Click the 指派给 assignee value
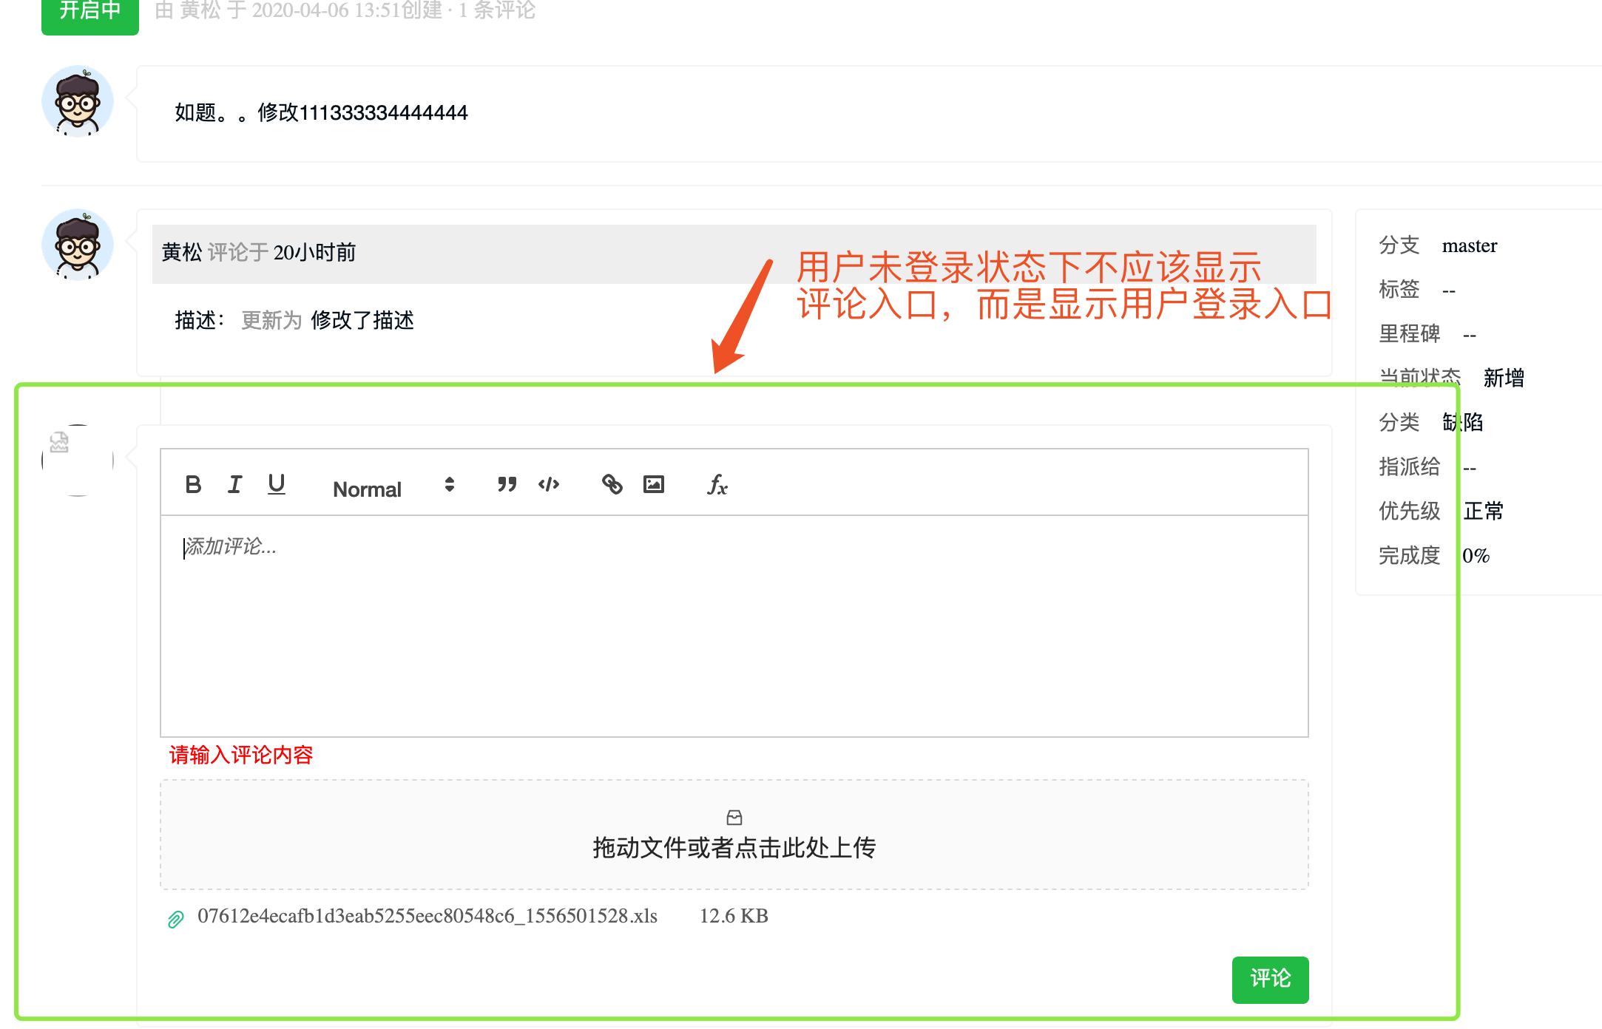1602x1029 pixels. point(1469,468)
